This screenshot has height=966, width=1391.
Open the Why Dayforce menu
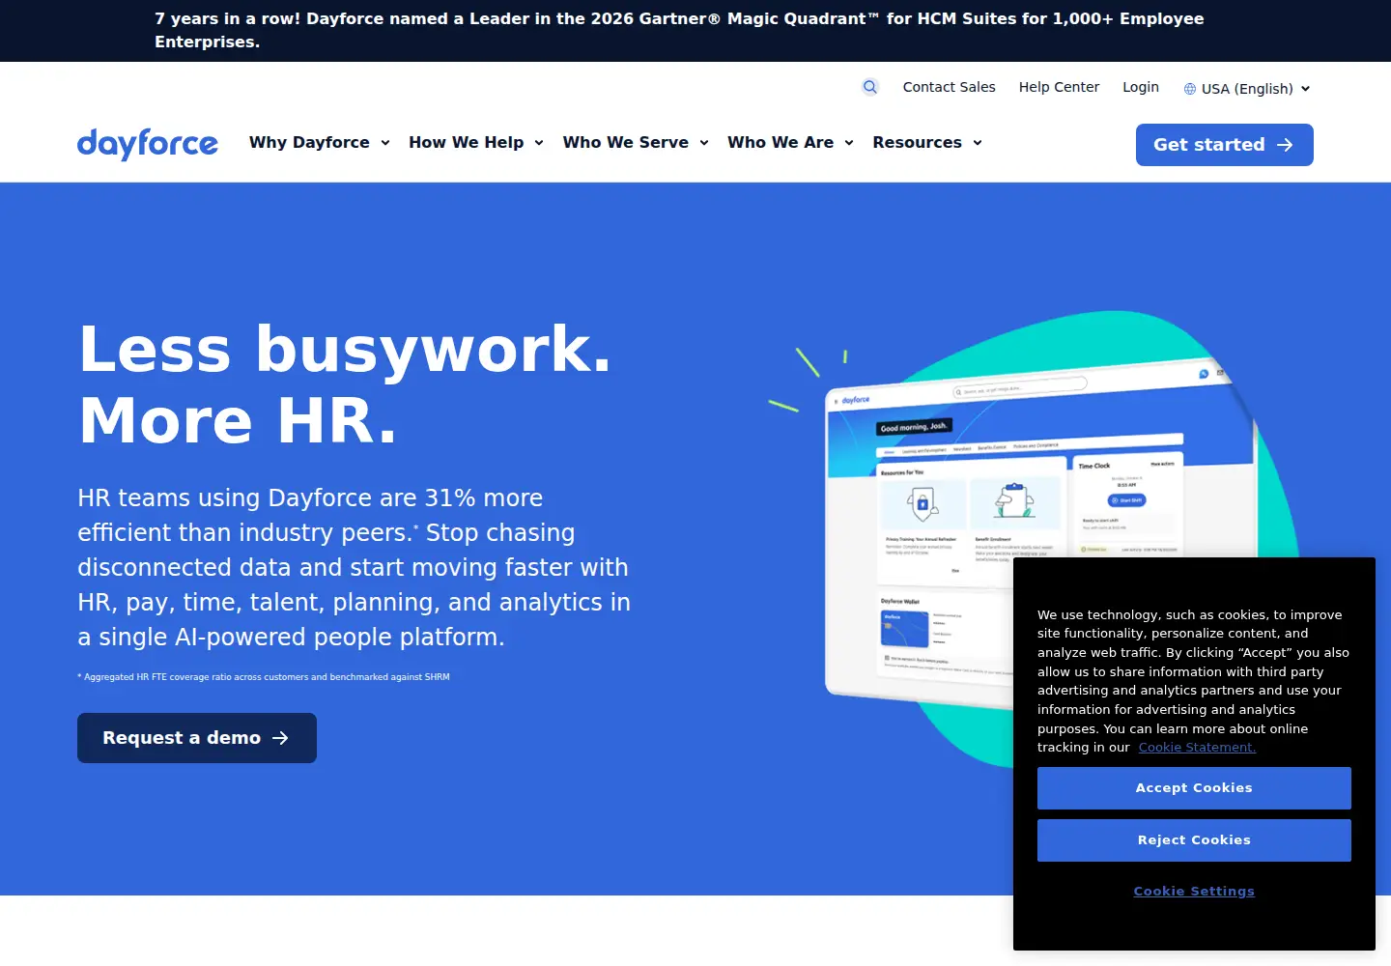tap(320, 143)
